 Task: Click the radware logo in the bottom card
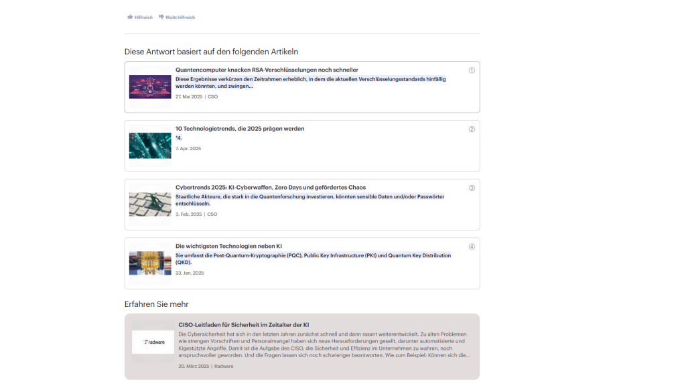153,342
